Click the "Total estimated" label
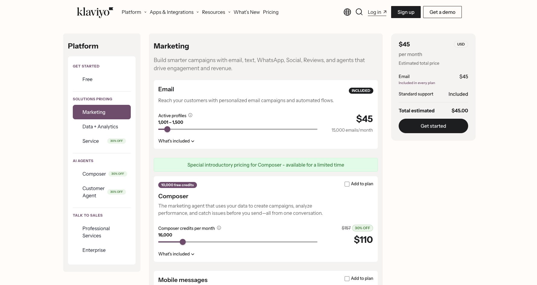This screenshot has height=285, width=537. pos(416,111)
